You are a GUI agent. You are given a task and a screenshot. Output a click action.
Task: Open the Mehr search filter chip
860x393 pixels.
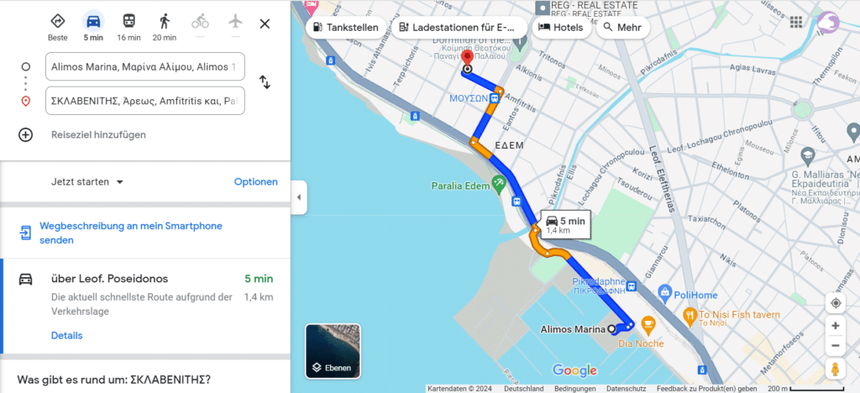coord(622,28)
